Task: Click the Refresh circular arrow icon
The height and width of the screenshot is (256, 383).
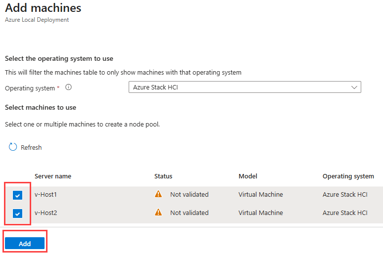Action: [13, 147]
